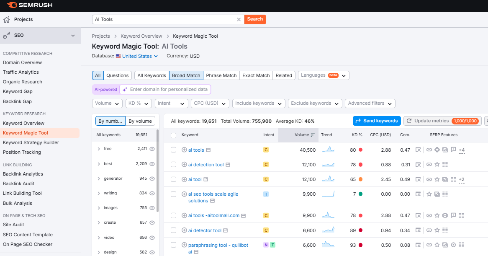Open Advanced filters dropdown
The image size is (488, 256).
(370, 103)
